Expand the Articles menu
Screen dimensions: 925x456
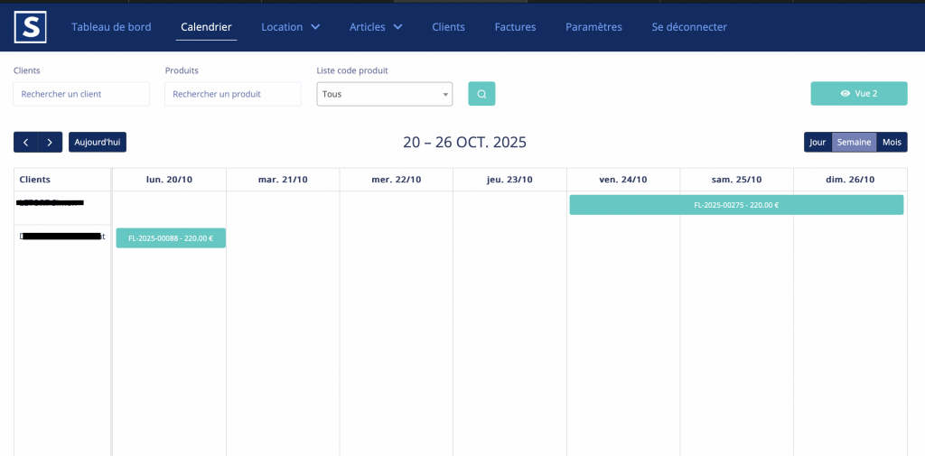pyautogui.click(x=376, y=27)
